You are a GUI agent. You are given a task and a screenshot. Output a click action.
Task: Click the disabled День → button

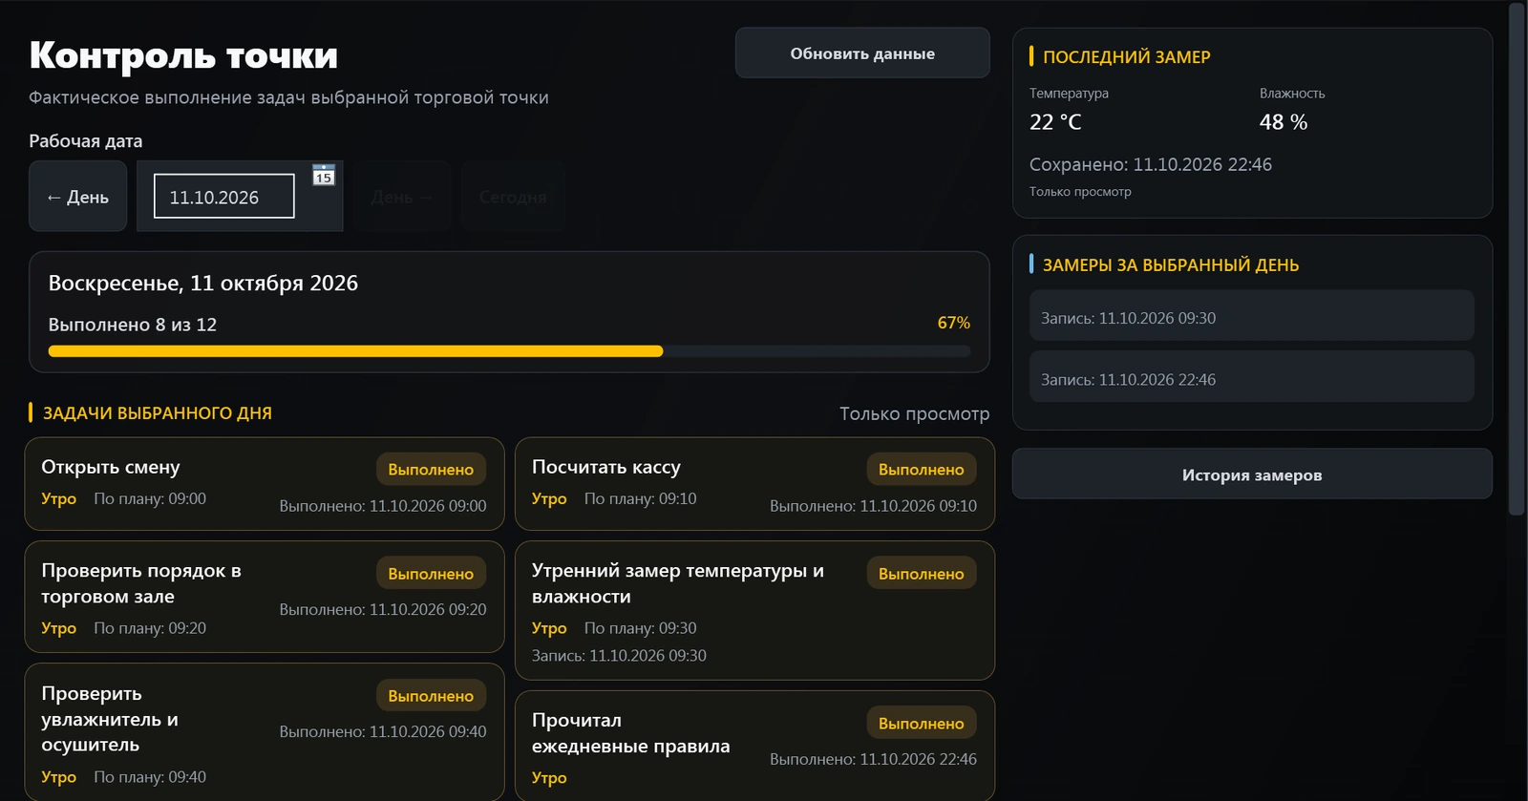click(x=402, y=197)
